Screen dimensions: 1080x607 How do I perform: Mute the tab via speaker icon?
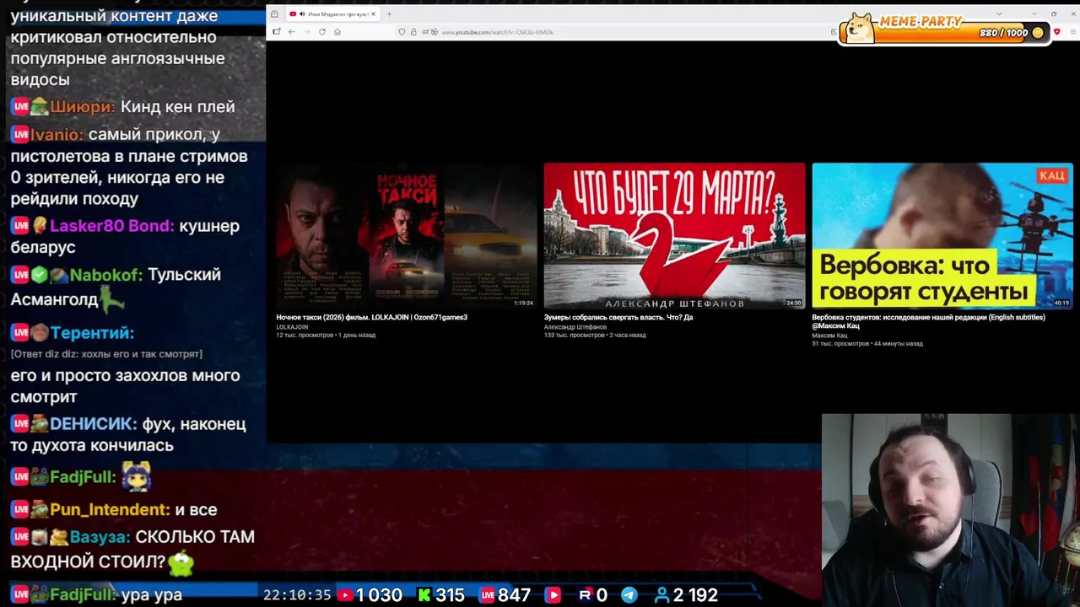[x=302, y=13]
